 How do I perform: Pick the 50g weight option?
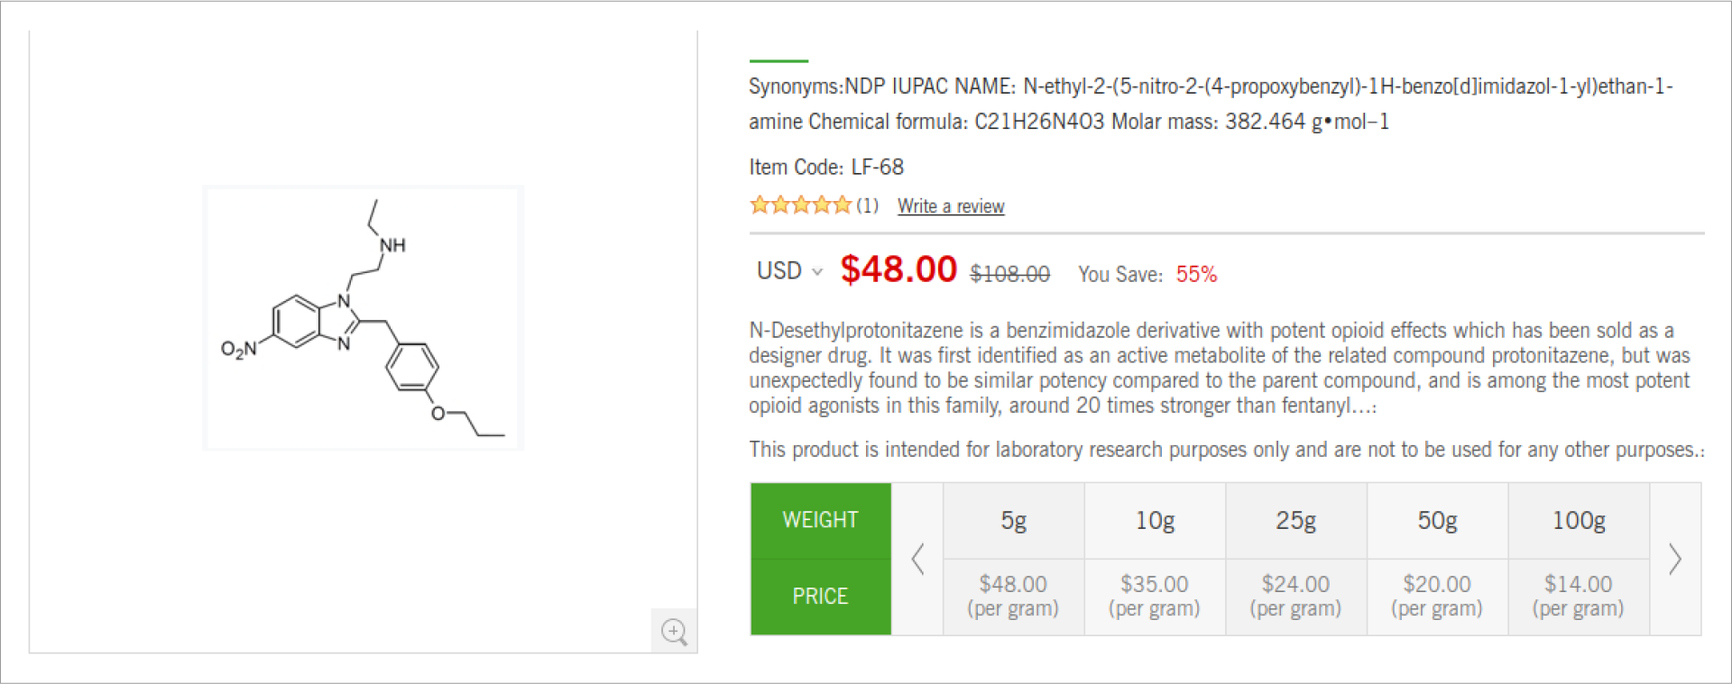1437,521
